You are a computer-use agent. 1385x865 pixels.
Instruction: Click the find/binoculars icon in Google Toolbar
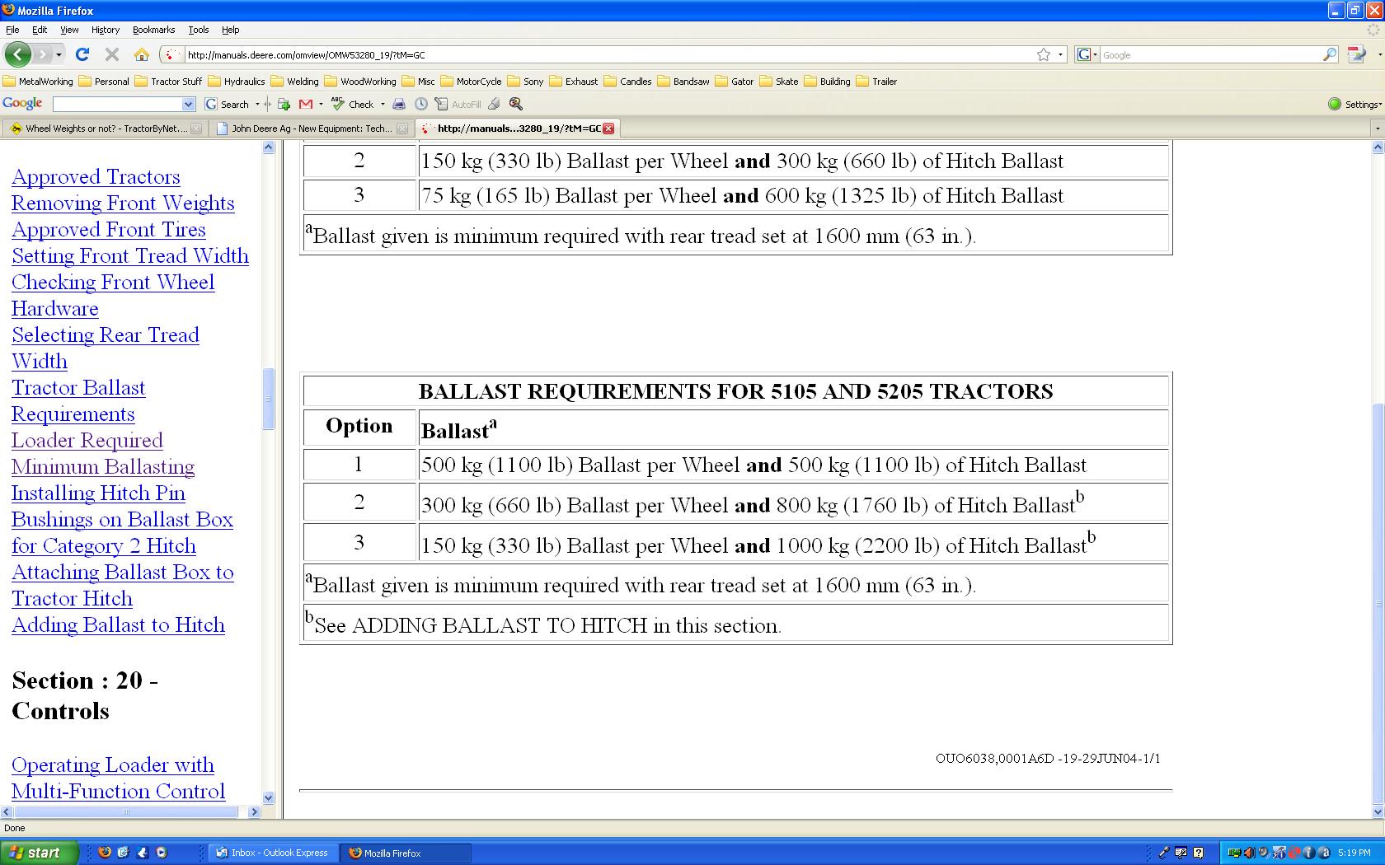516,104
